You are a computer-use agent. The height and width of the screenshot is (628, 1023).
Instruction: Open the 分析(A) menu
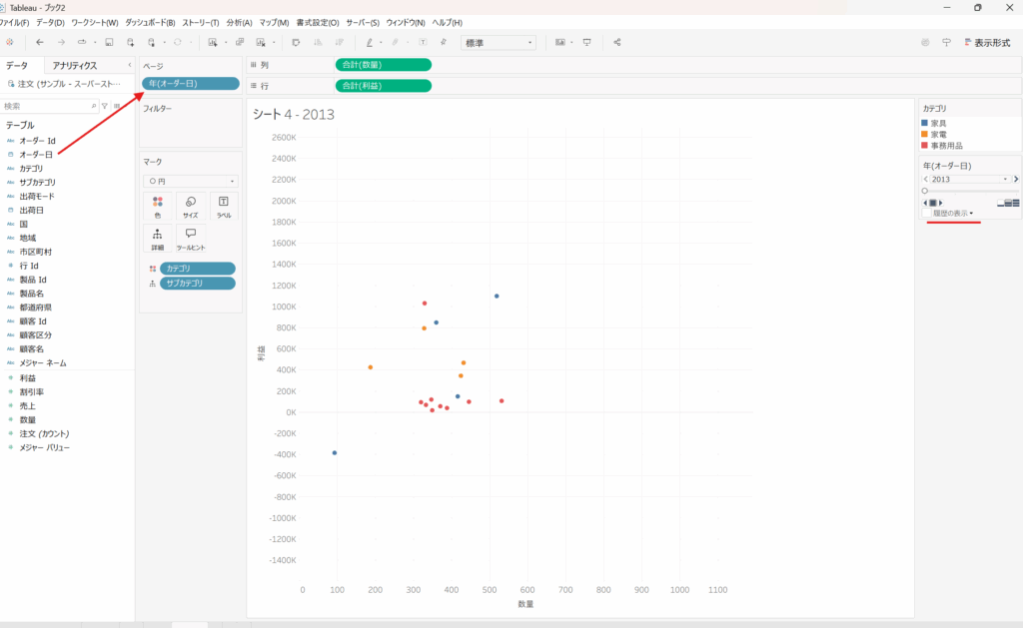[x=240, y=22]
